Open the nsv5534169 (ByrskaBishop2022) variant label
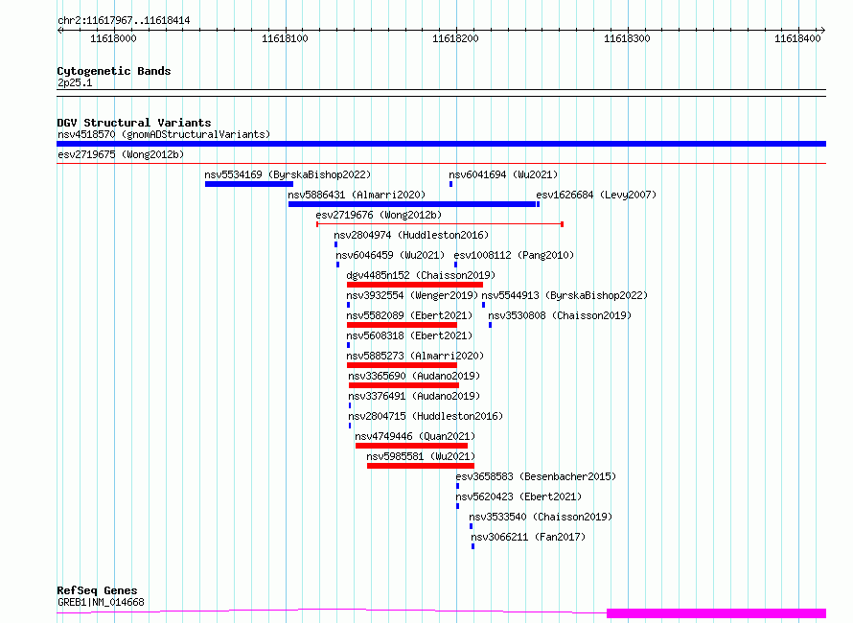Image resolution: width=853 pixels, height=623 pixels. coord(288,174)
